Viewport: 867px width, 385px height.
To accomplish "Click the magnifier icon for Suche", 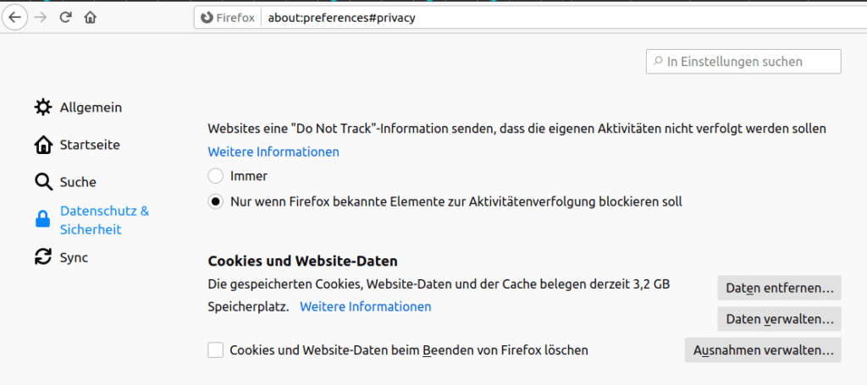I will [x=43, y=182].
